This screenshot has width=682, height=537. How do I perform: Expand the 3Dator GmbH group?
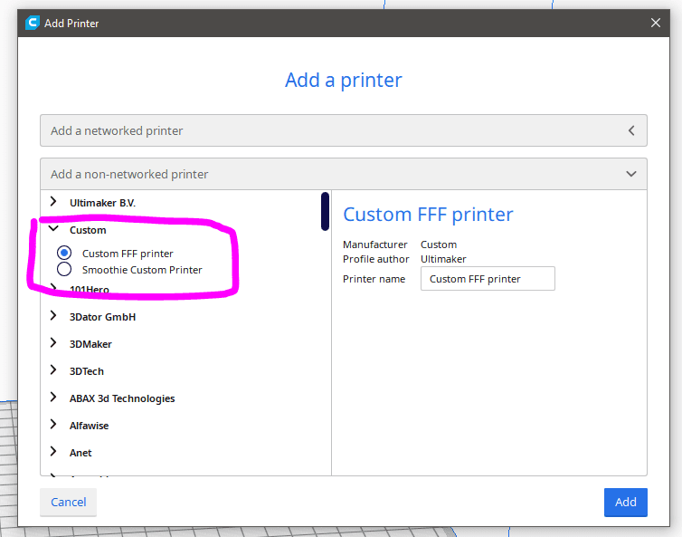pos(53,317)
